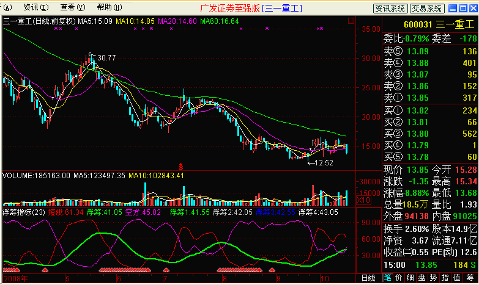Click the 卖① price 13.85

418,98
